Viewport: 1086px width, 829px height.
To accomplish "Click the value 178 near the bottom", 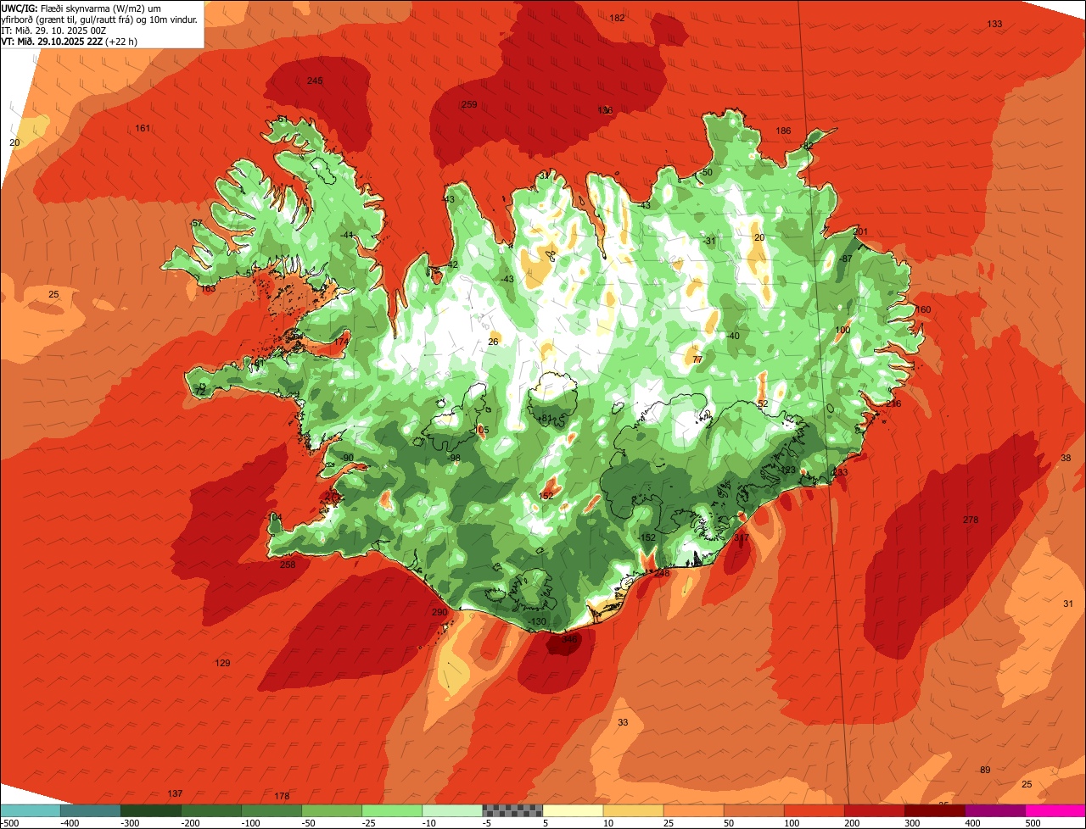I will [x=283, y=796].
